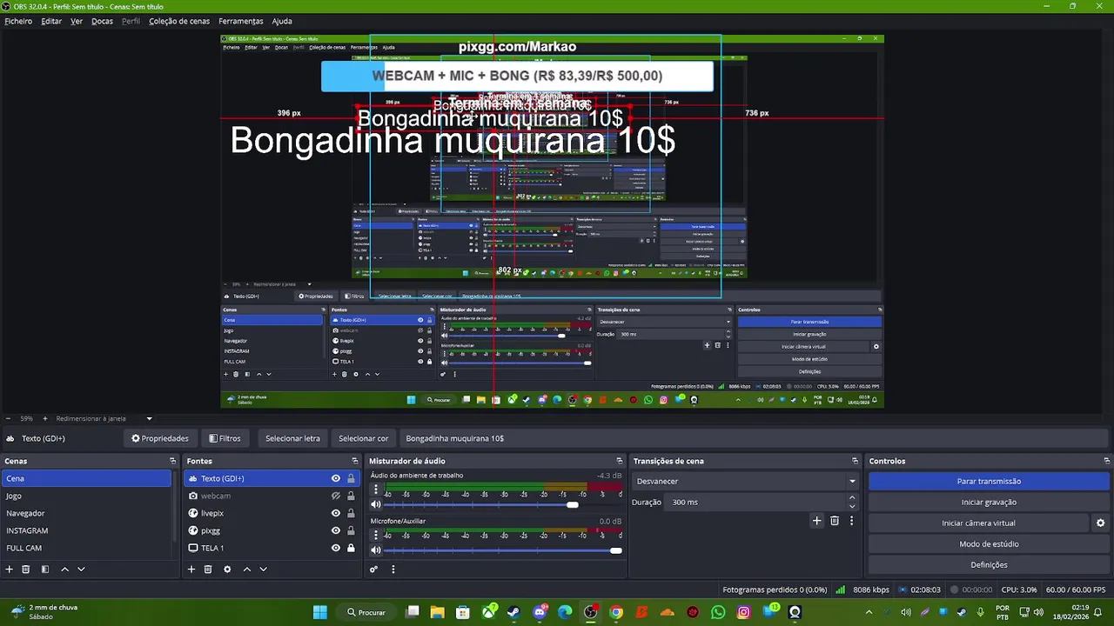Image resolution: width=1114 pixels, height=626 pixels.
Task: Undock the Cenas panel
Action: [172, 461]
